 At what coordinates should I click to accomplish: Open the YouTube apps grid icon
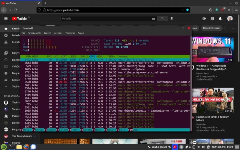coord(212,19)
